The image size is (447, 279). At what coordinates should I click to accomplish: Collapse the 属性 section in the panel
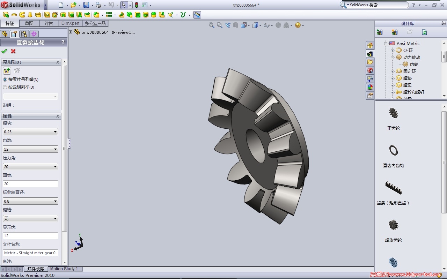pyautogui.click(x=58, y=116)
